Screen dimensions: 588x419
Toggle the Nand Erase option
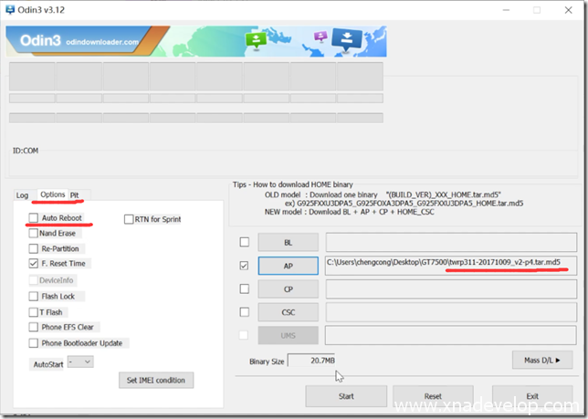[x=34, y=234]
